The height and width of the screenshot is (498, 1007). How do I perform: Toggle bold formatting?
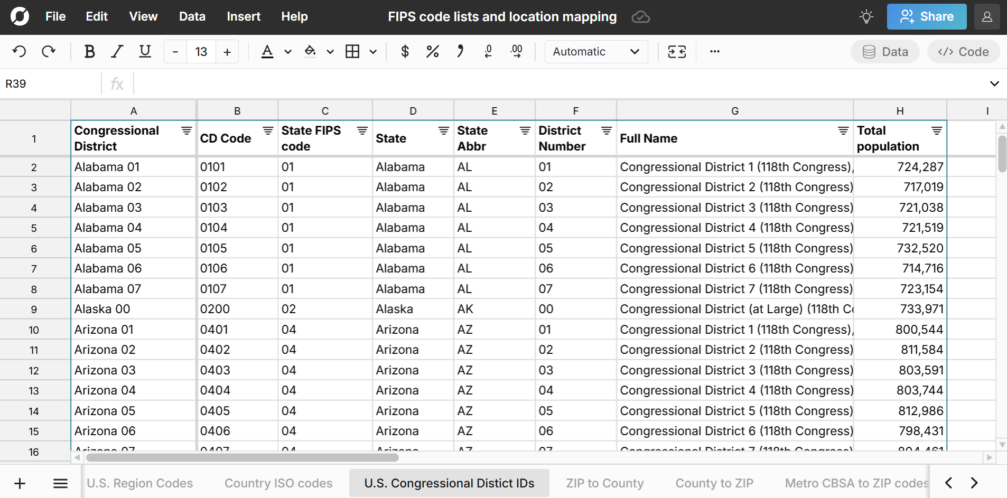[x=89, y=52]
